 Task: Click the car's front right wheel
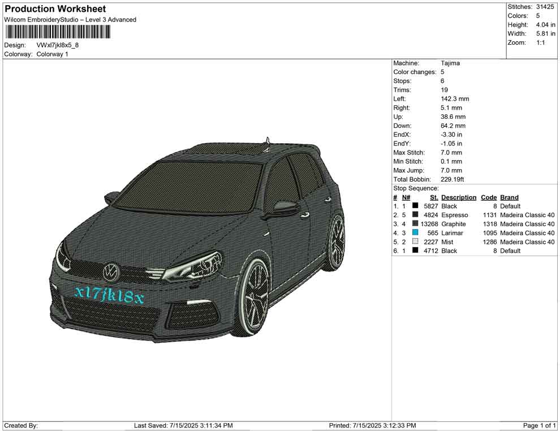coord(255,298)
